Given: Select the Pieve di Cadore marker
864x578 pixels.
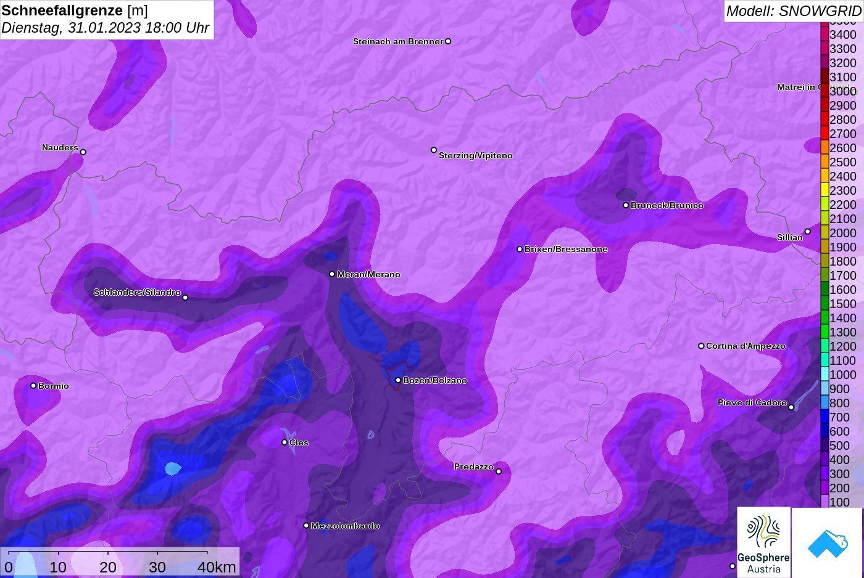Looking at the screenshot, I should pyautogui.click(x=791, y=407).
